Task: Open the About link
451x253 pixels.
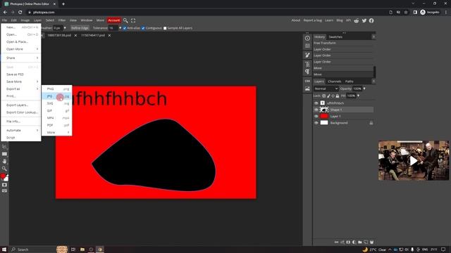Action: coord(296,20)
